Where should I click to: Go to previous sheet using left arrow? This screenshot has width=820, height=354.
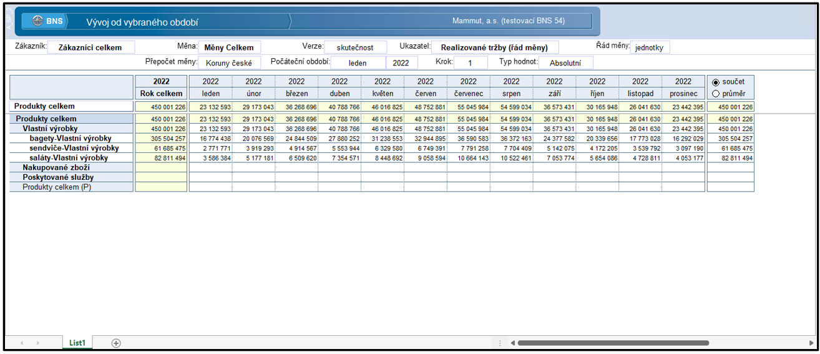(22, 343)
